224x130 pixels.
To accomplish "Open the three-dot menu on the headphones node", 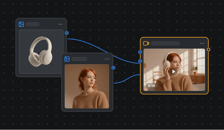I will [x=60, y=24].
